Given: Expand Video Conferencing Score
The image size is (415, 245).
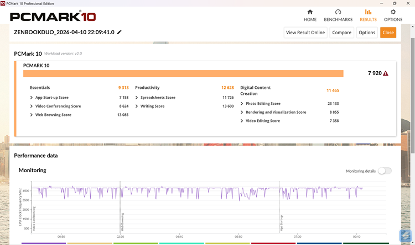Looking at the screenshot, I should [32, 106].
